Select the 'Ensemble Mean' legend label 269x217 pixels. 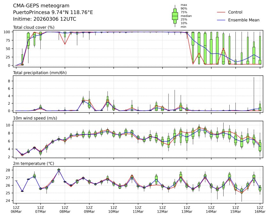pyautogui.click(x=243, y=20)
